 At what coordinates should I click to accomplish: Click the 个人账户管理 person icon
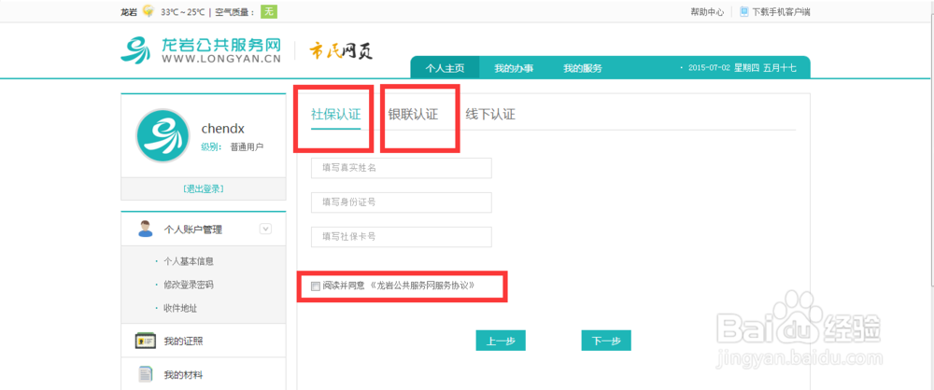(x=145, y=229)
